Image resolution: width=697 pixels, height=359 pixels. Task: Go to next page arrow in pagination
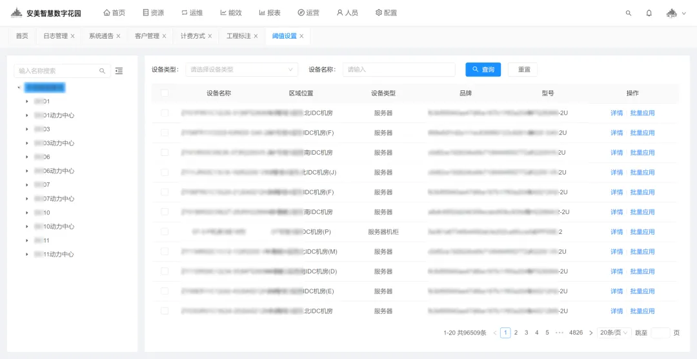click(x=589, y=333)
